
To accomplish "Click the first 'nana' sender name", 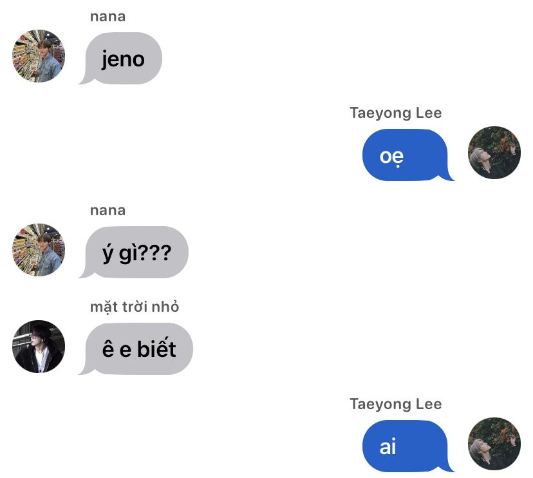I will click(x=108, y=17).
